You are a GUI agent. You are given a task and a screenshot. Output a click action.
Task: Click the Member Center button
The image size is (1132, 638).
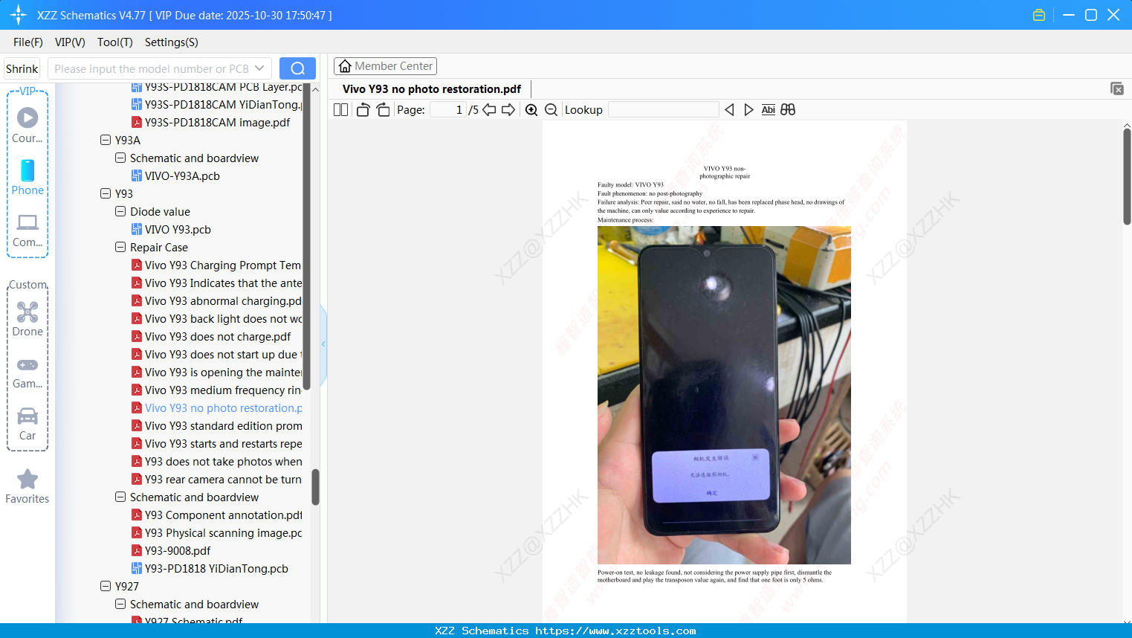385,66
